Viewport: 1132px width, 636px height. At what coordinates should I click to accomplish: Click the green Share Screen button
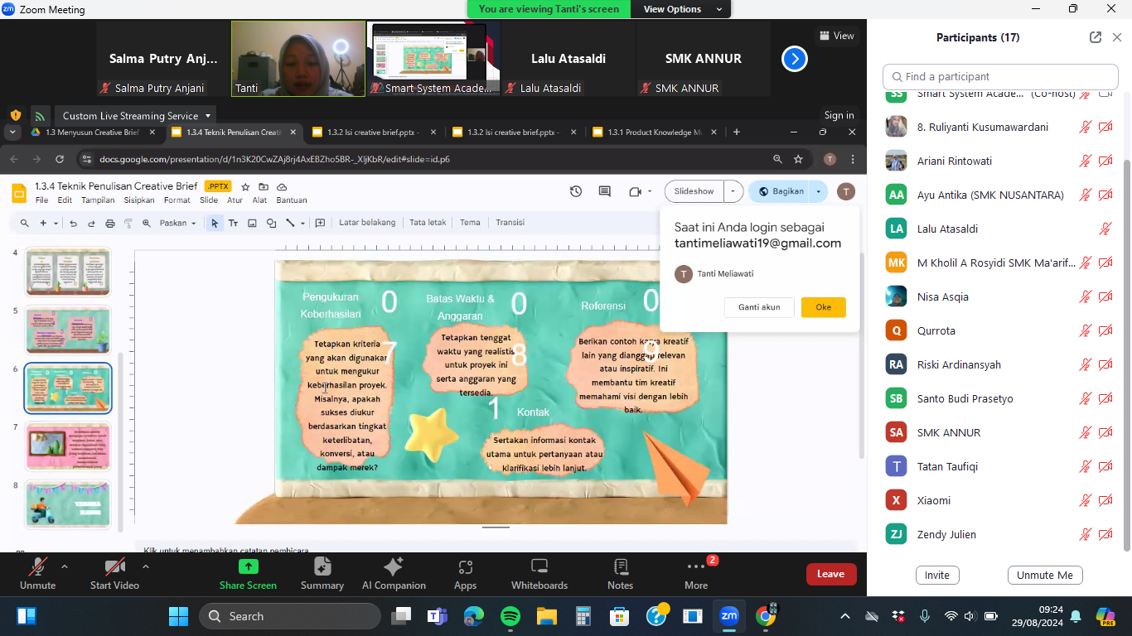click(248, 574)
